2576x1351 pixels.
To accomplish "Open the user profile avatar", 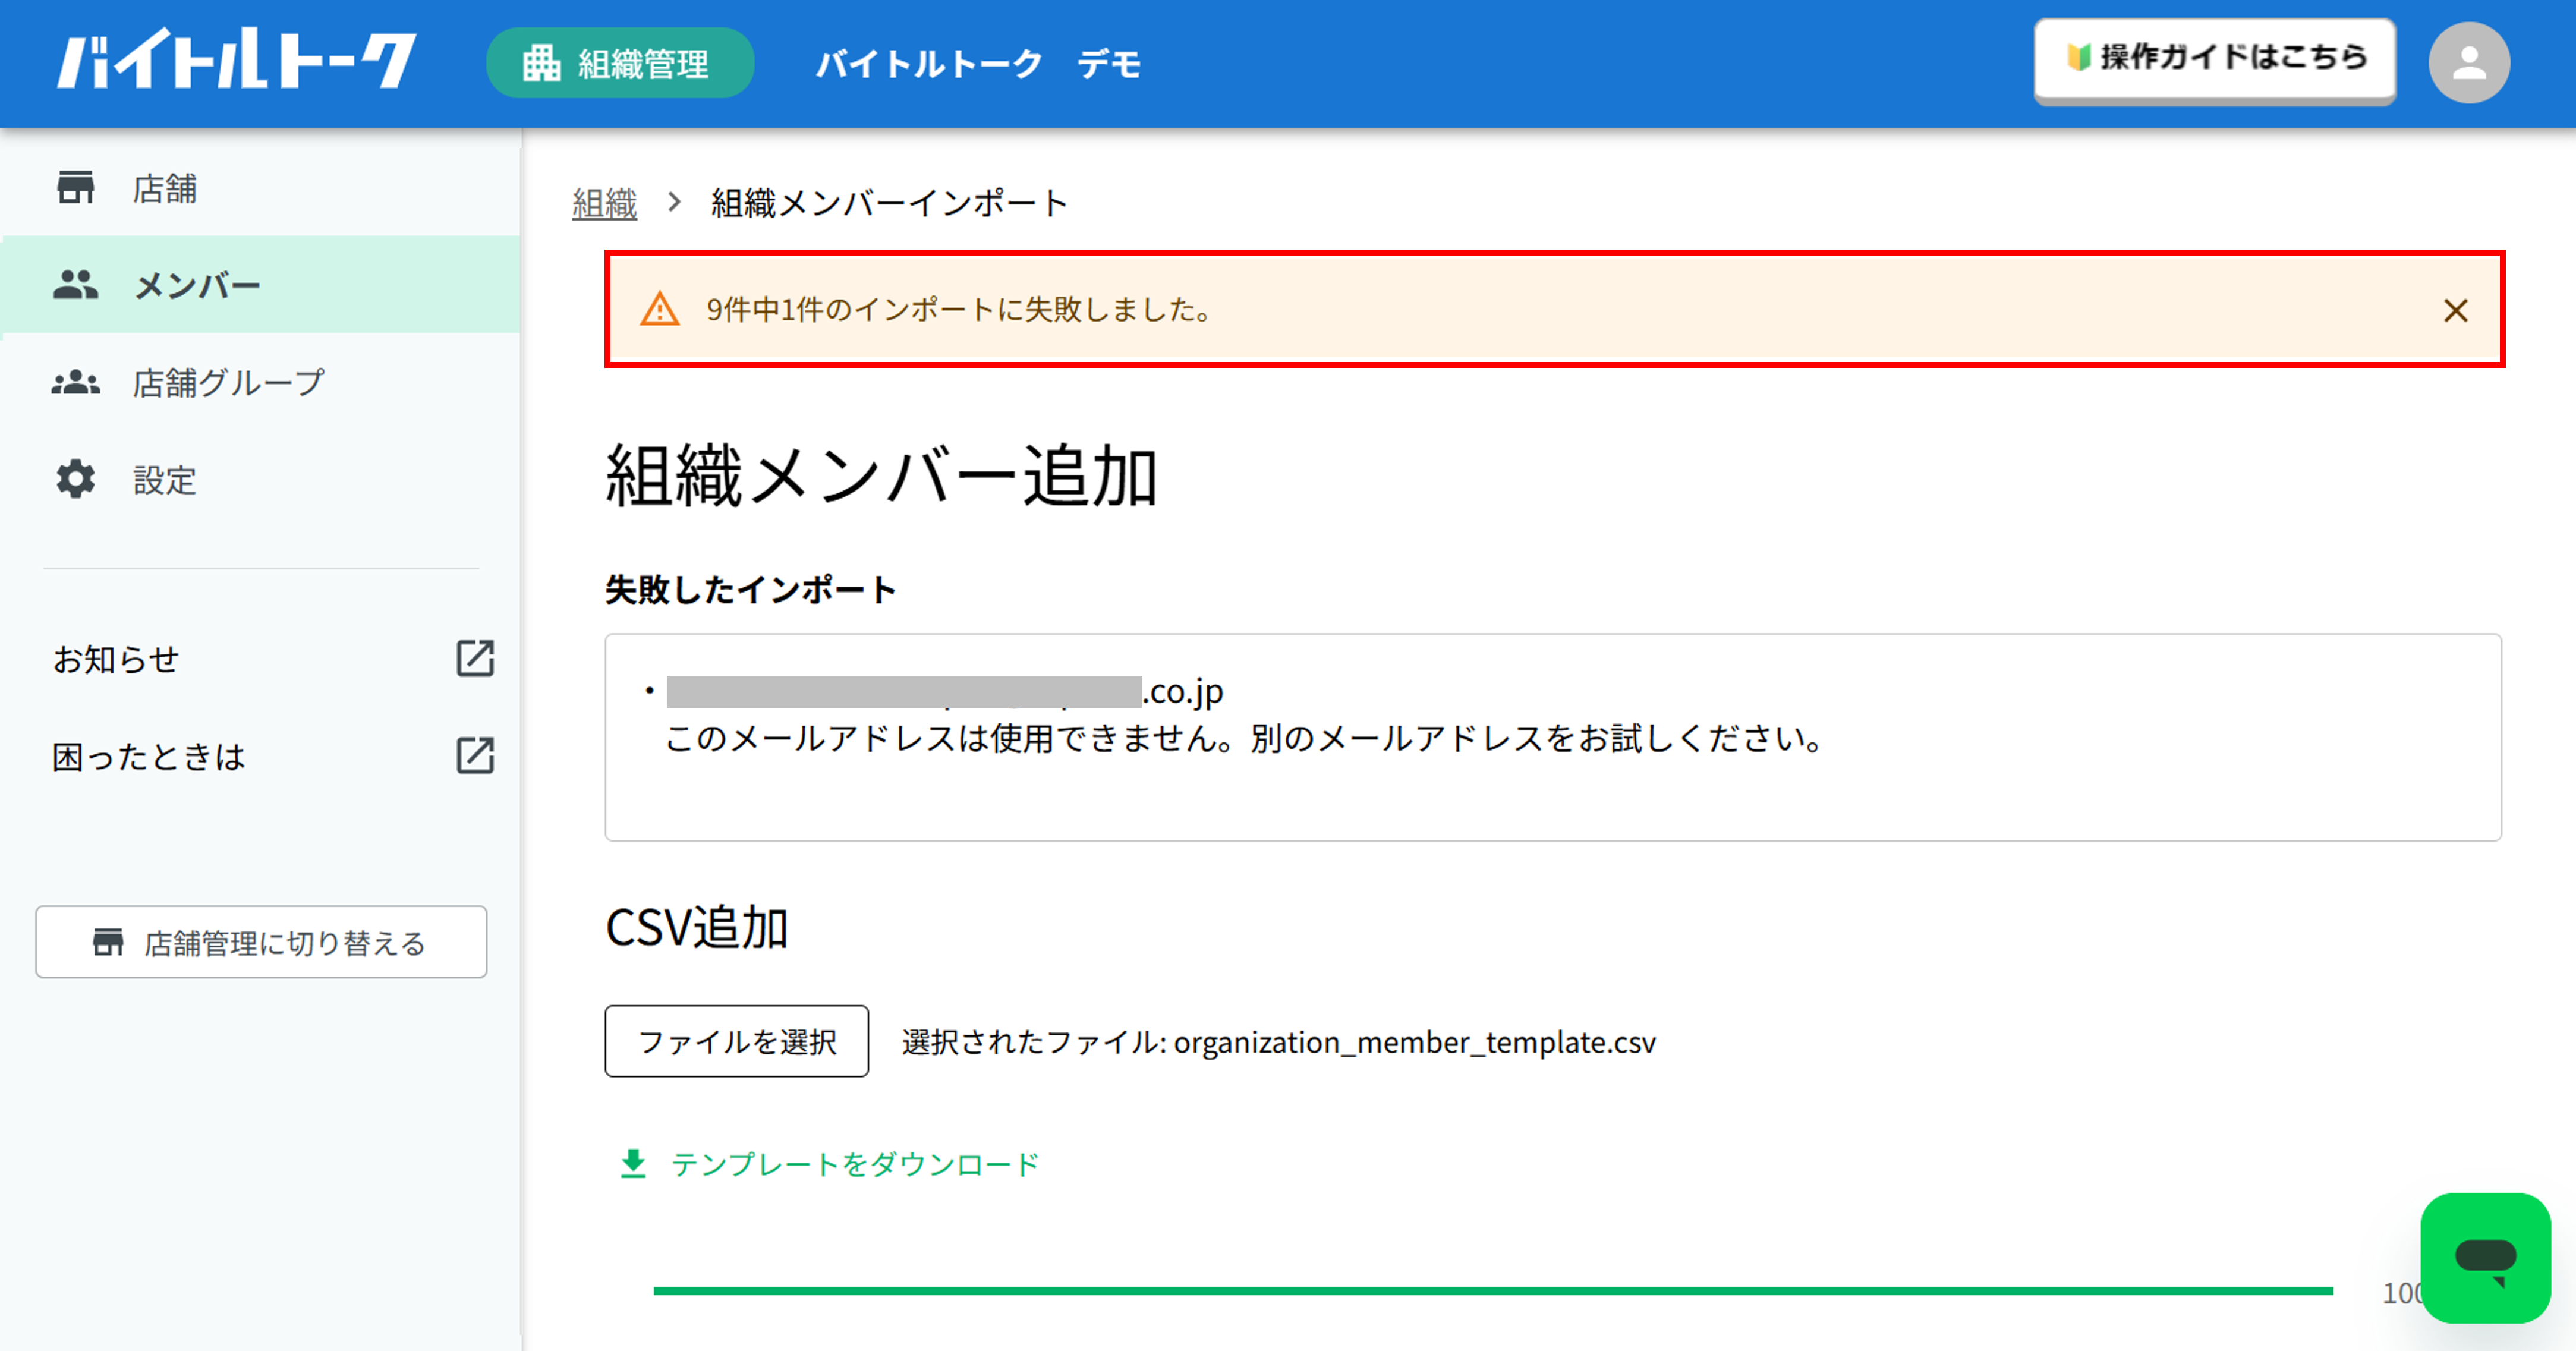I will coord(2469,63).
